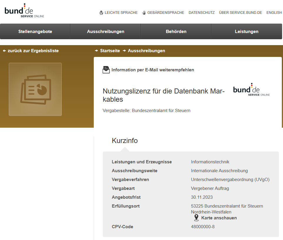This screenshot has width=283, height=240.
Task: Go to the Leistungen tab
Action: 247,32
